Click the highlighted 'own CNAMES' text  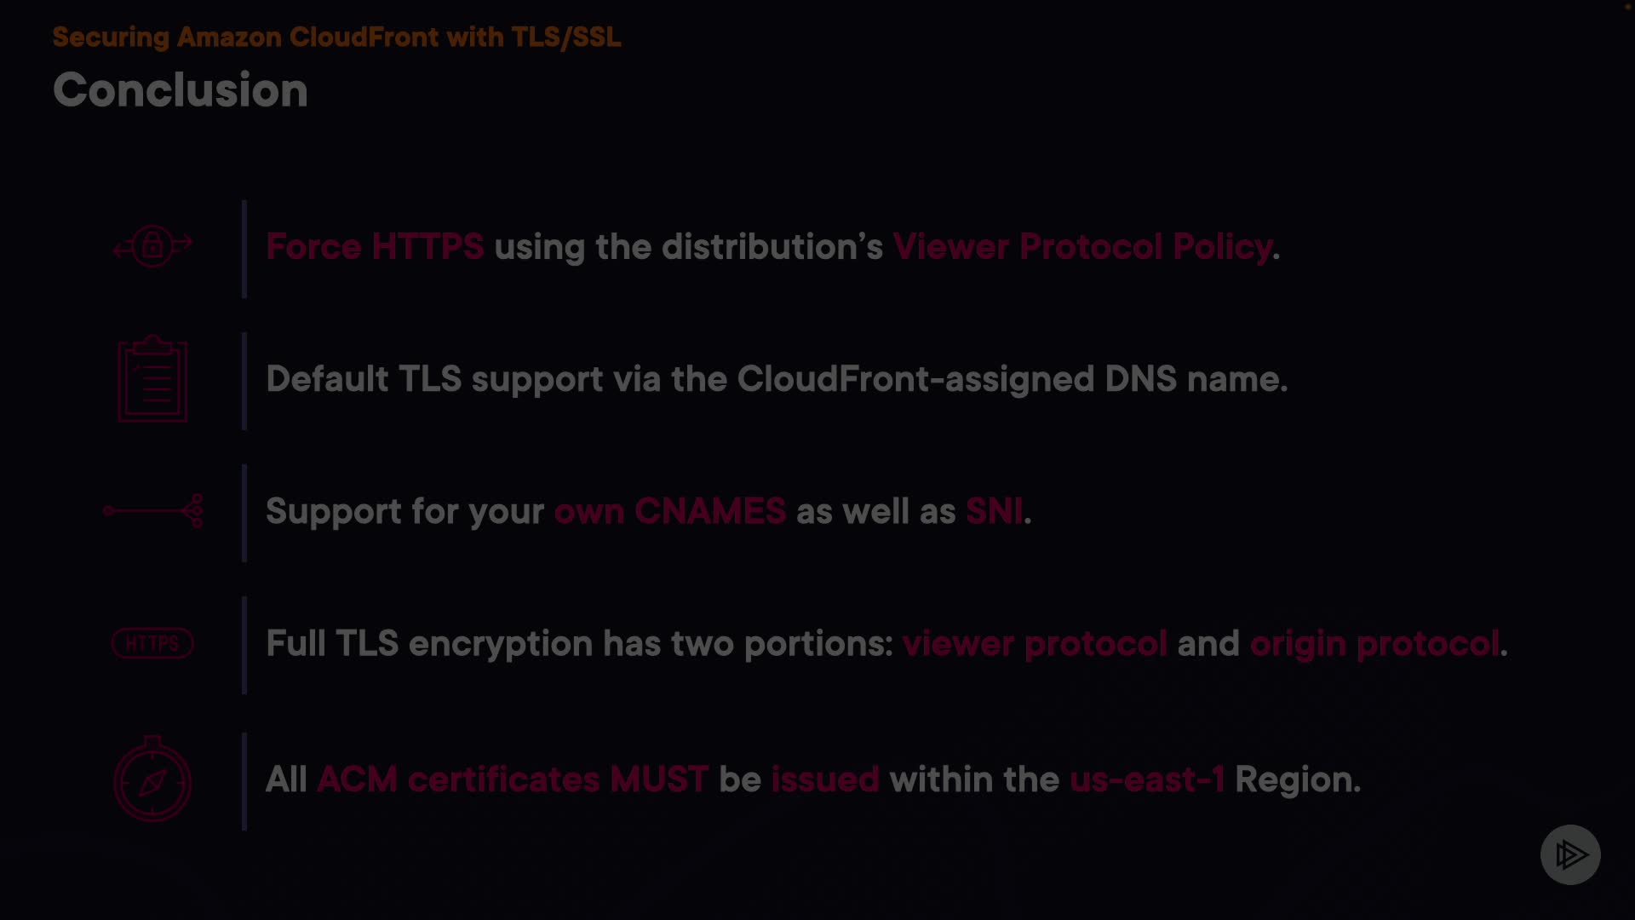[669, 511]
